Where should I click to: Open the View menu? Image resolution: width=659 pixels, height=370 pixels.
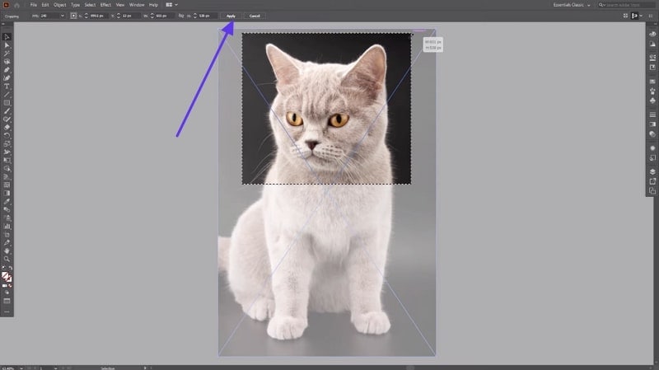[120, 5]
